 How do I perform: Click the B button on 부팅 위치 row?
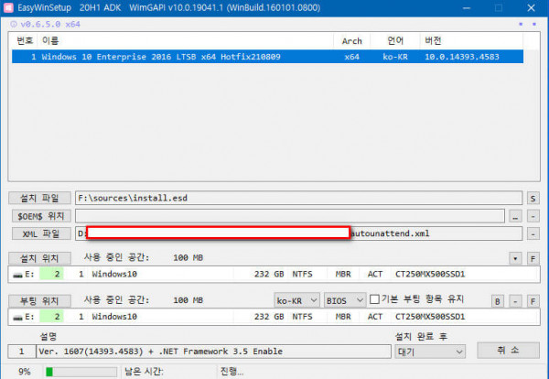(x=498, y=301)
